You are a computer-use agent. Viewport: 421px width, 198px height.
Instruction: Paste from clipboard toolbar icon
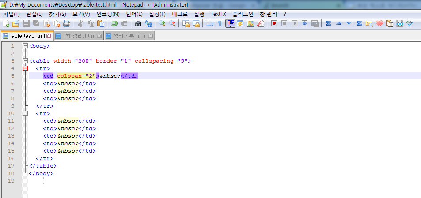pos(100,23)
